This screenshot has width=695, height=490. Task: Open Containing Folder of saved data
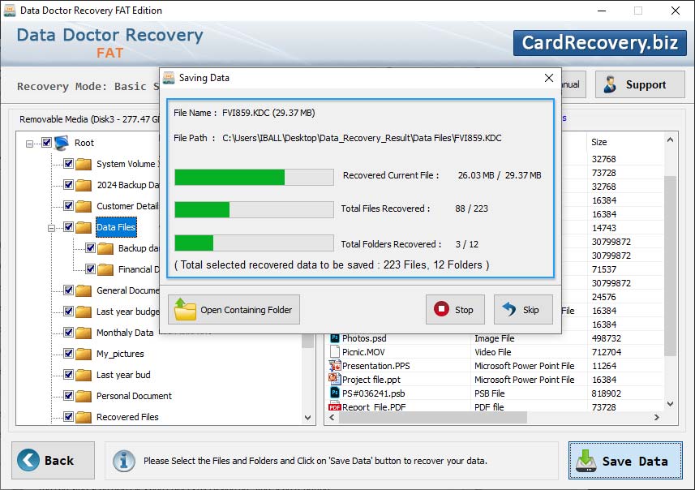coord(234,310)
